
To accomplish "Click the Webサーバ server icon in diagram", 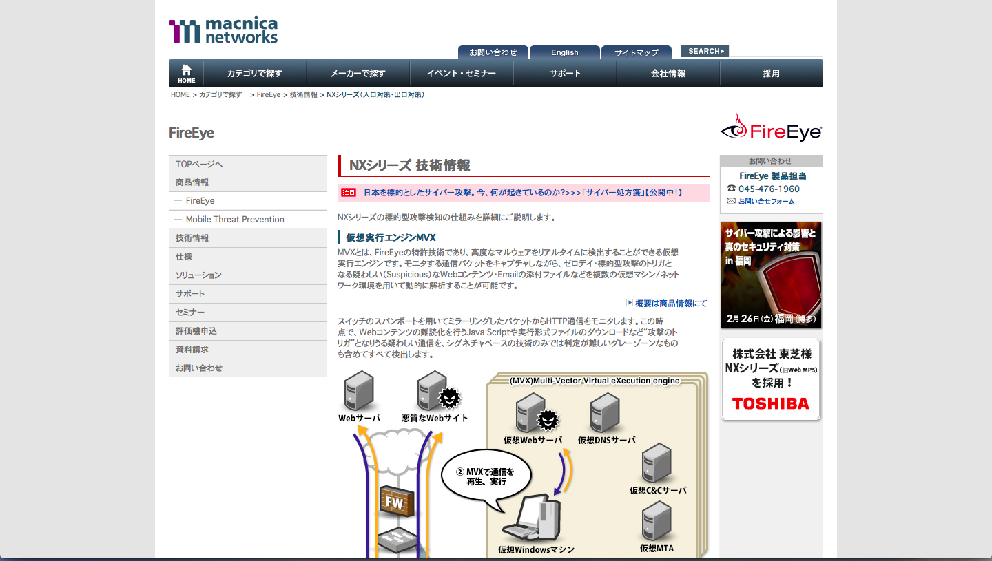I will pos(359,390).
